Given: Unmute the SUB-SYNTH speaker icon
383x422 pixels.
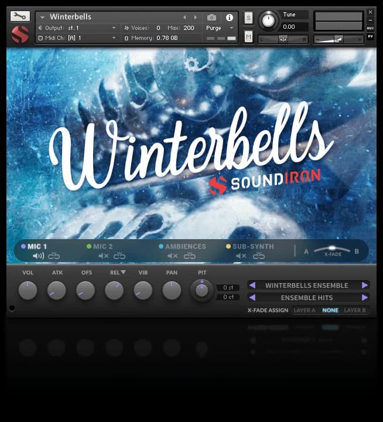Looking at the screenshot, I should click(241, 256).
